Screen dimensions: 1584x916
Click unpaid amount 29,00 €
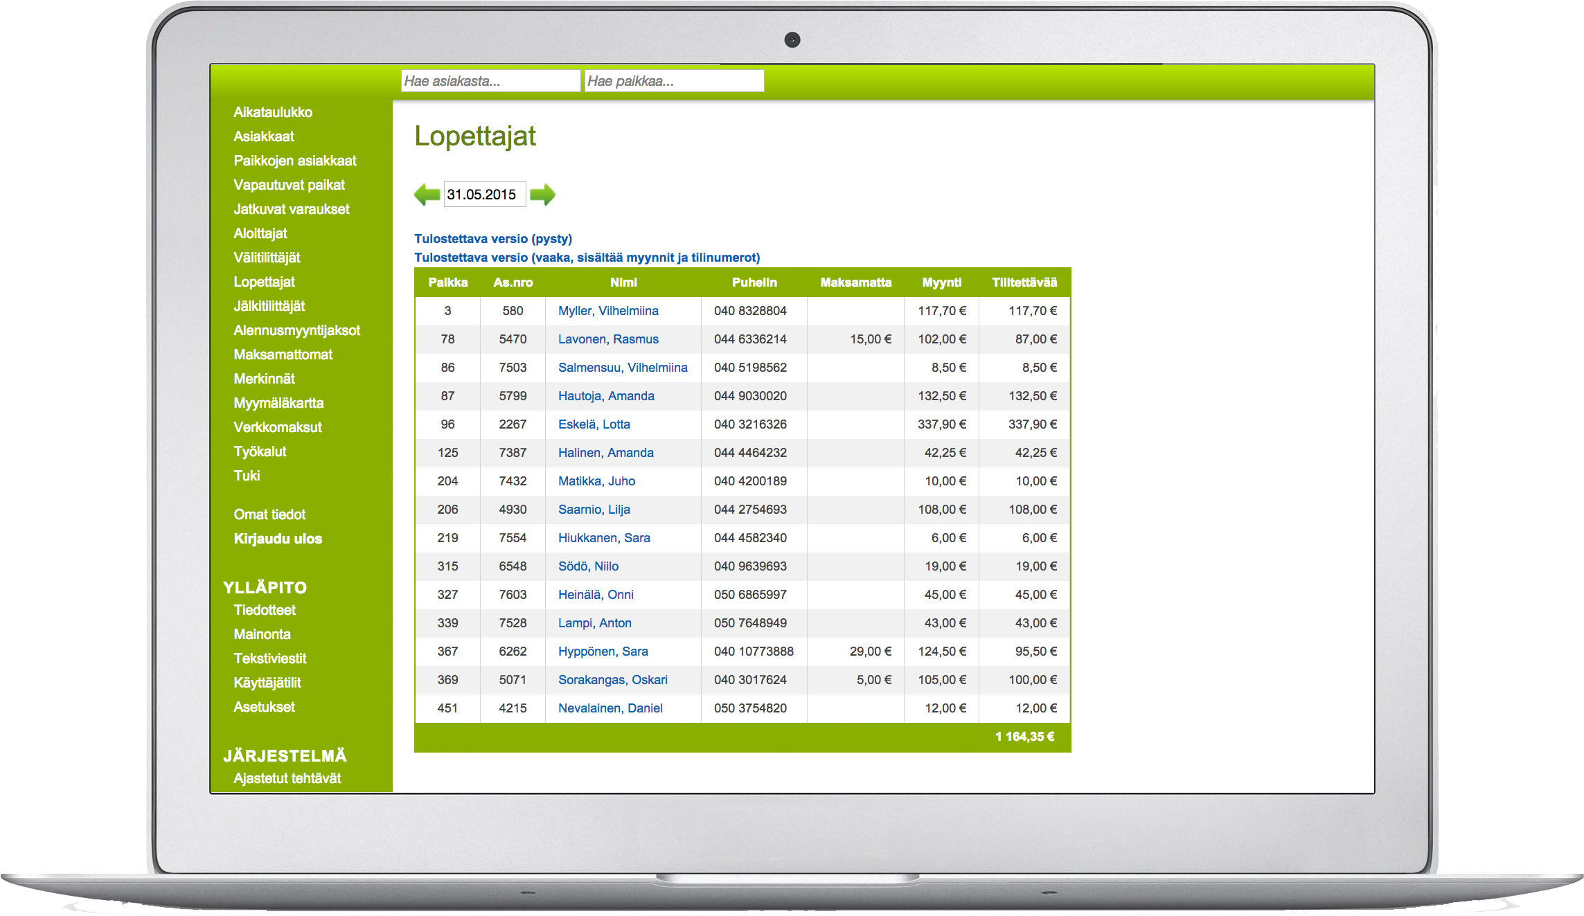(871, 652)
